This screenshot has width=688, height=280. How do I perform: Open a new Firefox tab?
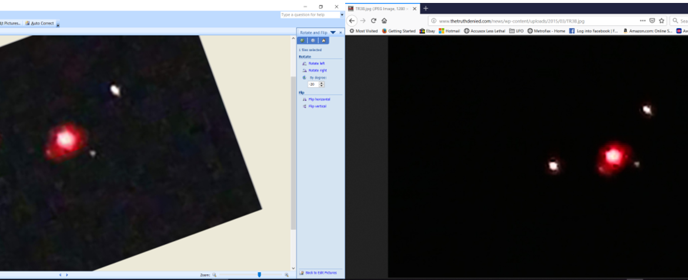coord(426,8)
